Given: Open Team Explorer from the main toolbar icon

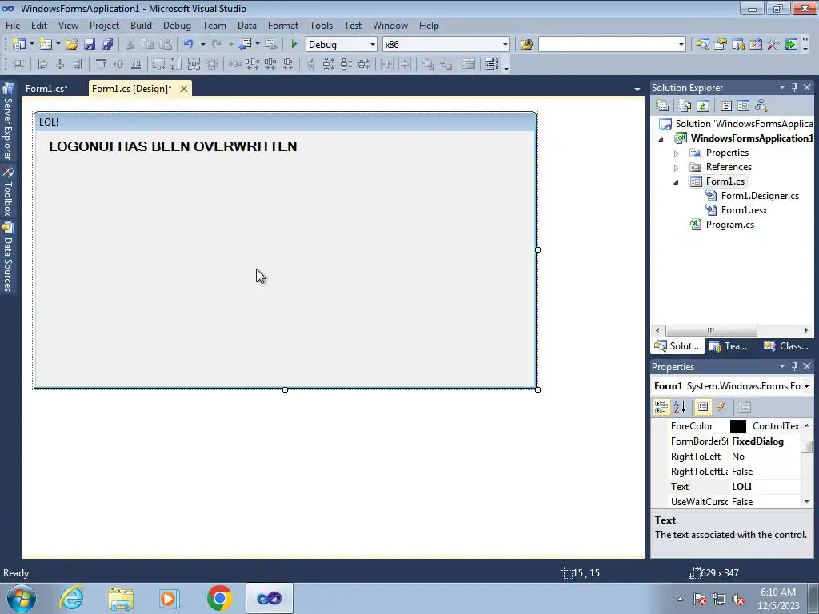Looking at the screenshot, I should (x=738, y=45).
